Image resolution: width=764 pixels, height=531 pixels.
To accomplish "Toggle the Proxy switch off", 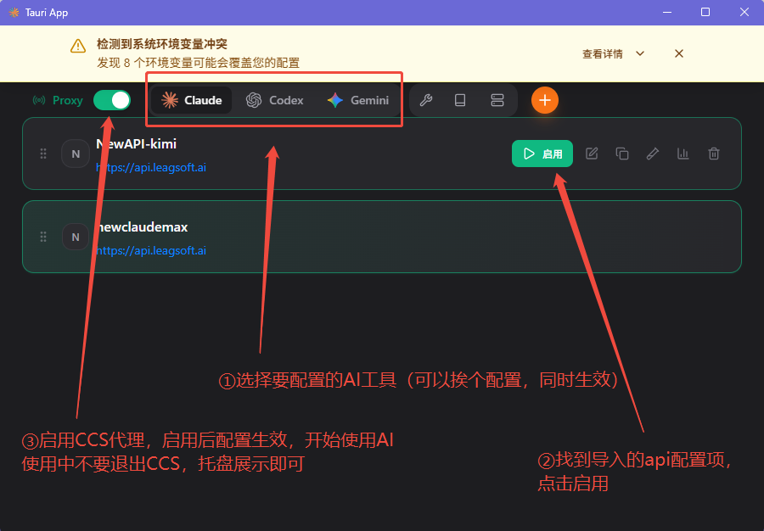I will pos(111,100).
